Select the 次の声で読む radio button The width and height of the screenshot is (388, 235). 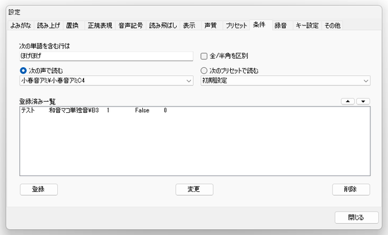click(23, 70)
